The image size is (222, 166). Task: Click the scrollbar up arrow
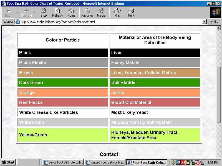pyautogui.click(x=218, y=28)
